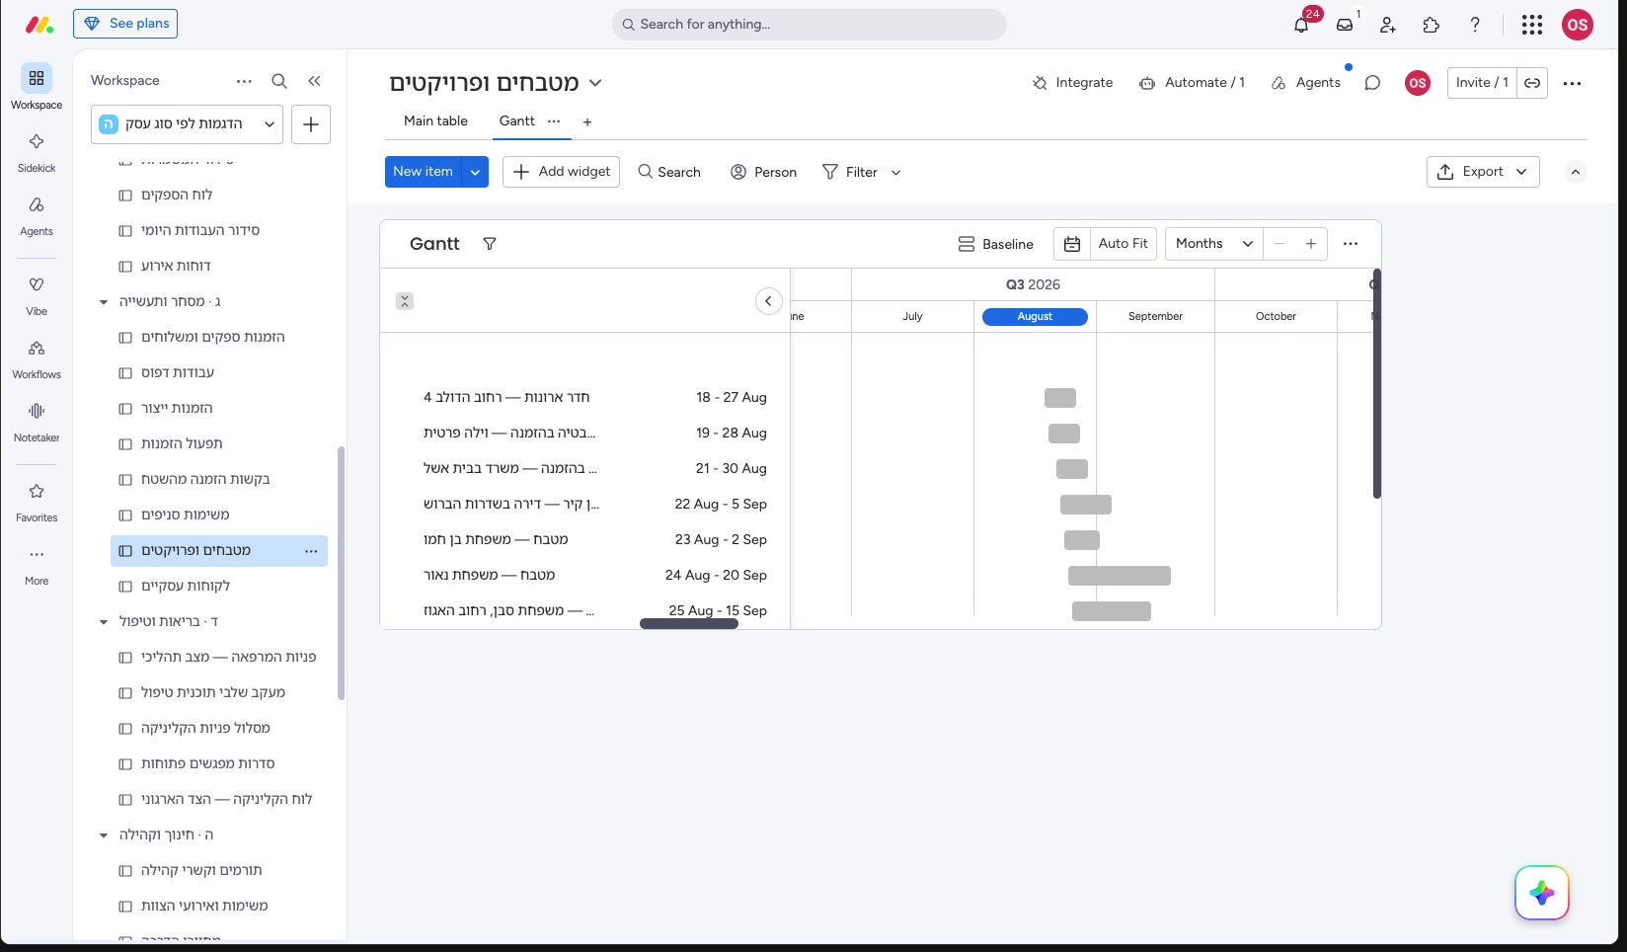Go to monday.com home logo
This screenshot has width=1627, height=952.
(x=39, y=25)
